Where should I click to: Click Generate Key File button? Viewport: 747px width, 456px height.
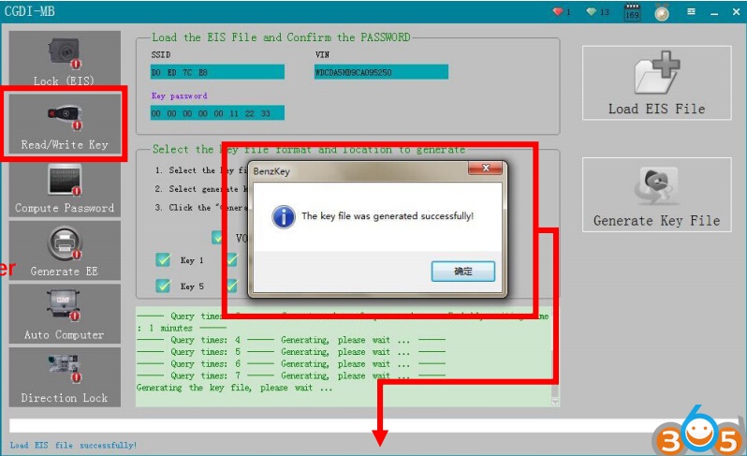pyautogui.click(x=656, y=195)
